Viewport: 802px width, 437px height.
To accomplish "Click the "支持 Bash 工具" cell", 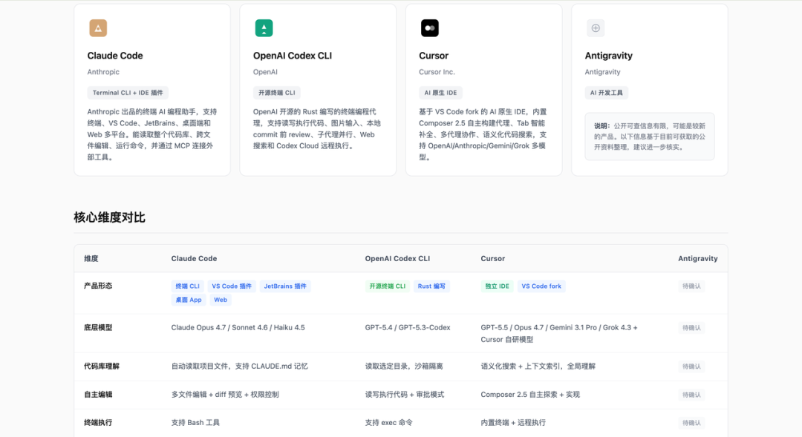I will click(195, 423).
